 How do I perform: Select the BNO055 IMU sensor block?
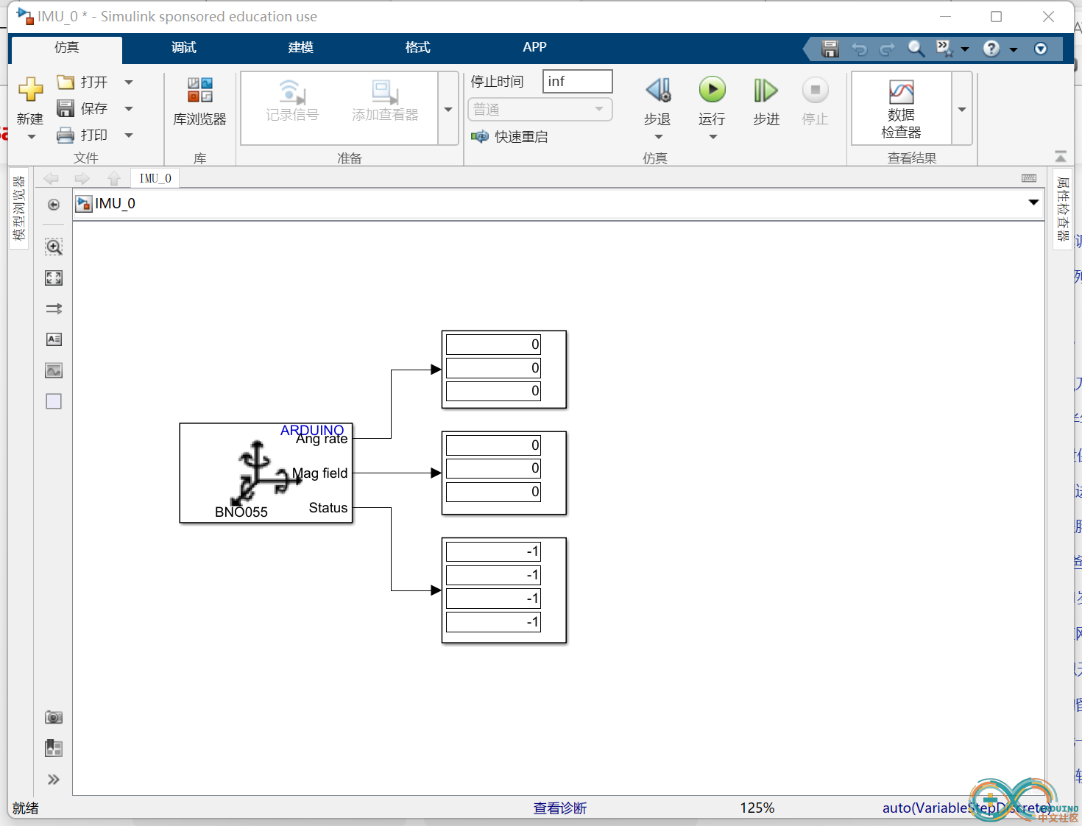click(266, 473)
